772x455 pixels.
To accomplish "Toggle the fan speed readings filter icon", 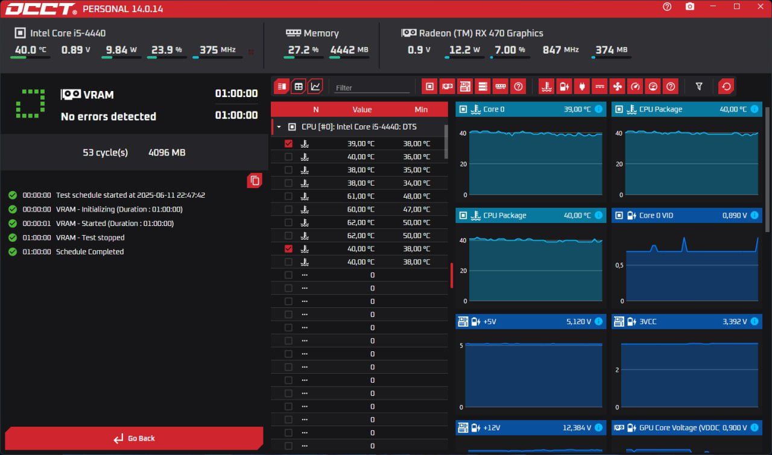I will point(617,86).
